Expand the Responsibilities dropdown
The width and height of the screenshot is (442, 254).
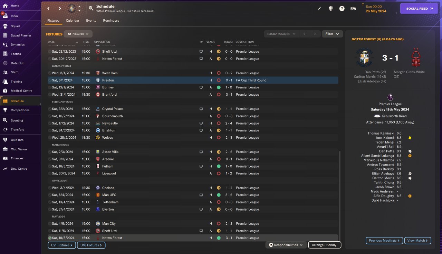(x=286, y=245)
